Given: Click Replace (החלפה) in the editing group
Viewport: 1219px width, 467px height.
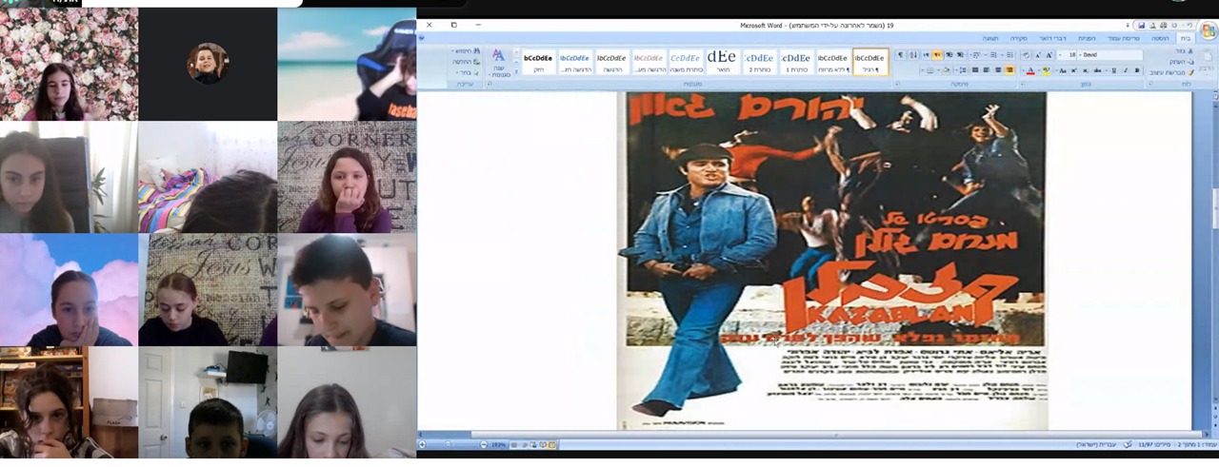Looking at the screenshot, I should pyautogui.click(x=466, y=62).
